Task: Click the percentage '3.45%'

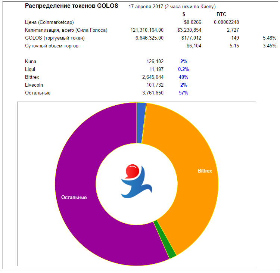Action: pyautogui.click(x=270, y=46)
